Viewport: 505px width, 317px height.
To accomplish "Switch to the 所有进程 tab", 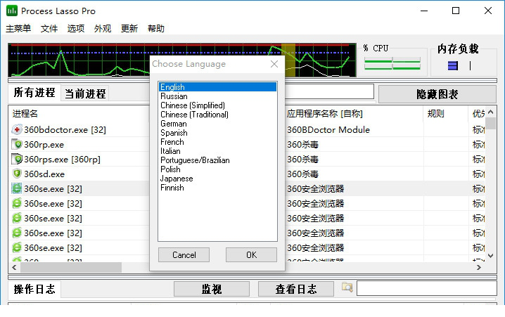I will click(x=34, y=93).
